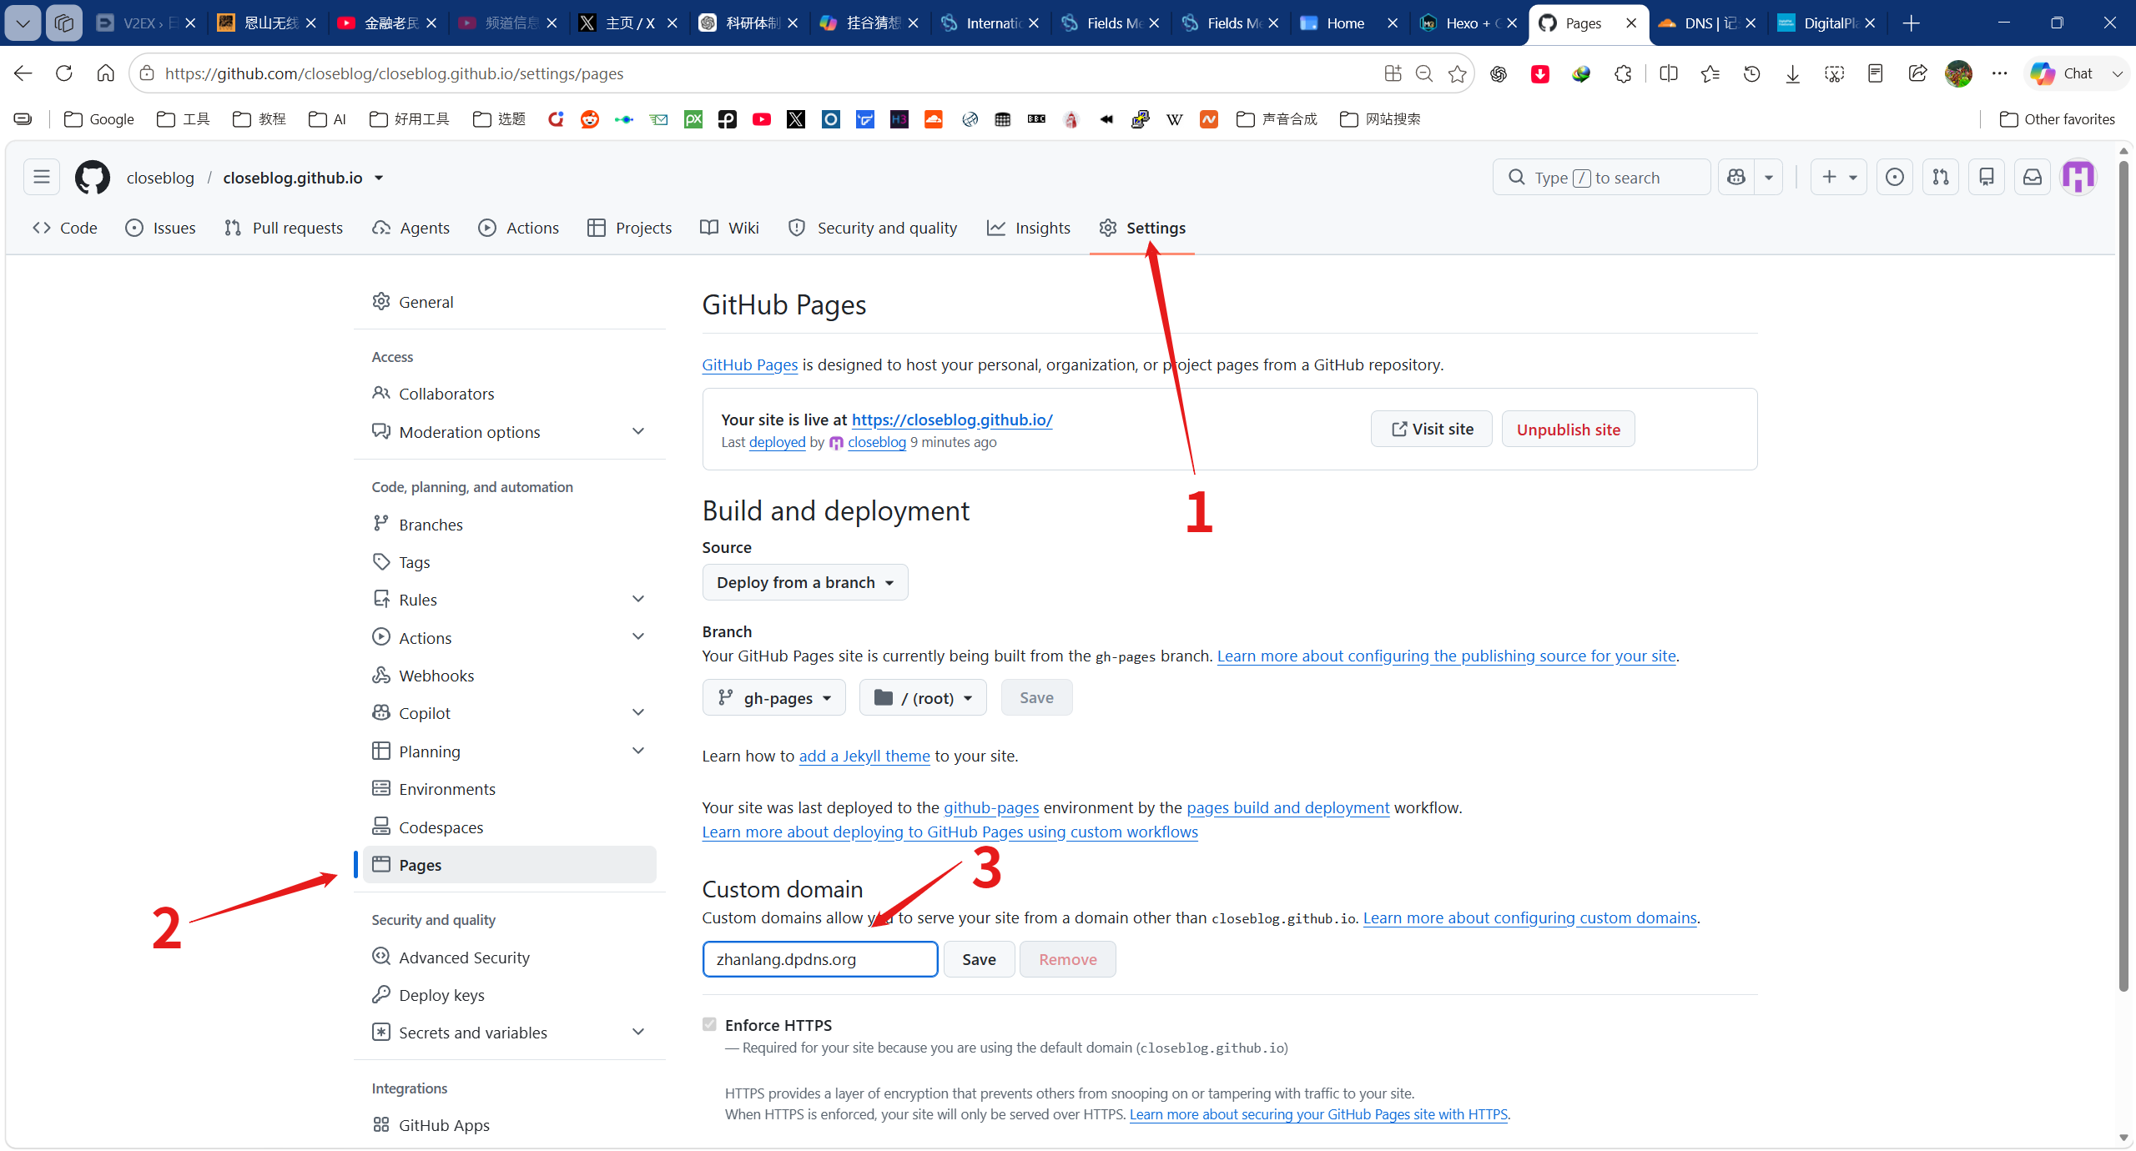Click the Remove custom domain button

click(x=1067, y=959)
